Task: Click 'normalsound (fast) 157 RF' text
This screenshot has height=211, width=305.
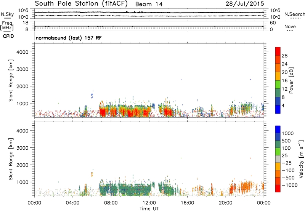Action: tap(69, 38)
